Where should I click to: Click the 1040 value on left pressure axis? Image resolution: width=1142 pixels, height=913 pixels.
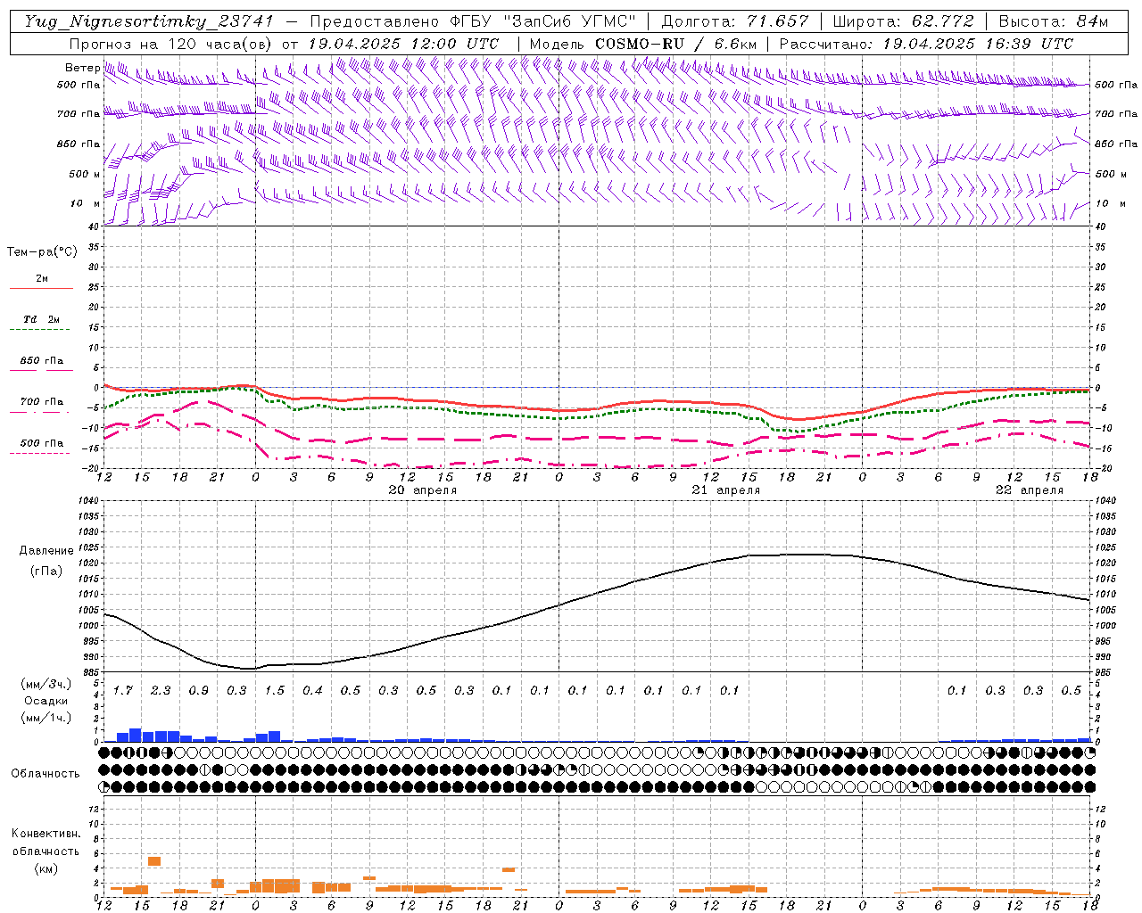[89, 500]
